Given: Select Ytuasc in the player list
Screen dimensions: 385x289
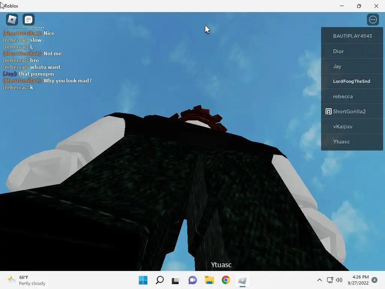Looking at the screenshot, I should tap(352, 141).
